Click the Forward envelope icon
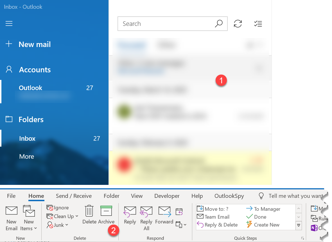 (x=165, y=212)
